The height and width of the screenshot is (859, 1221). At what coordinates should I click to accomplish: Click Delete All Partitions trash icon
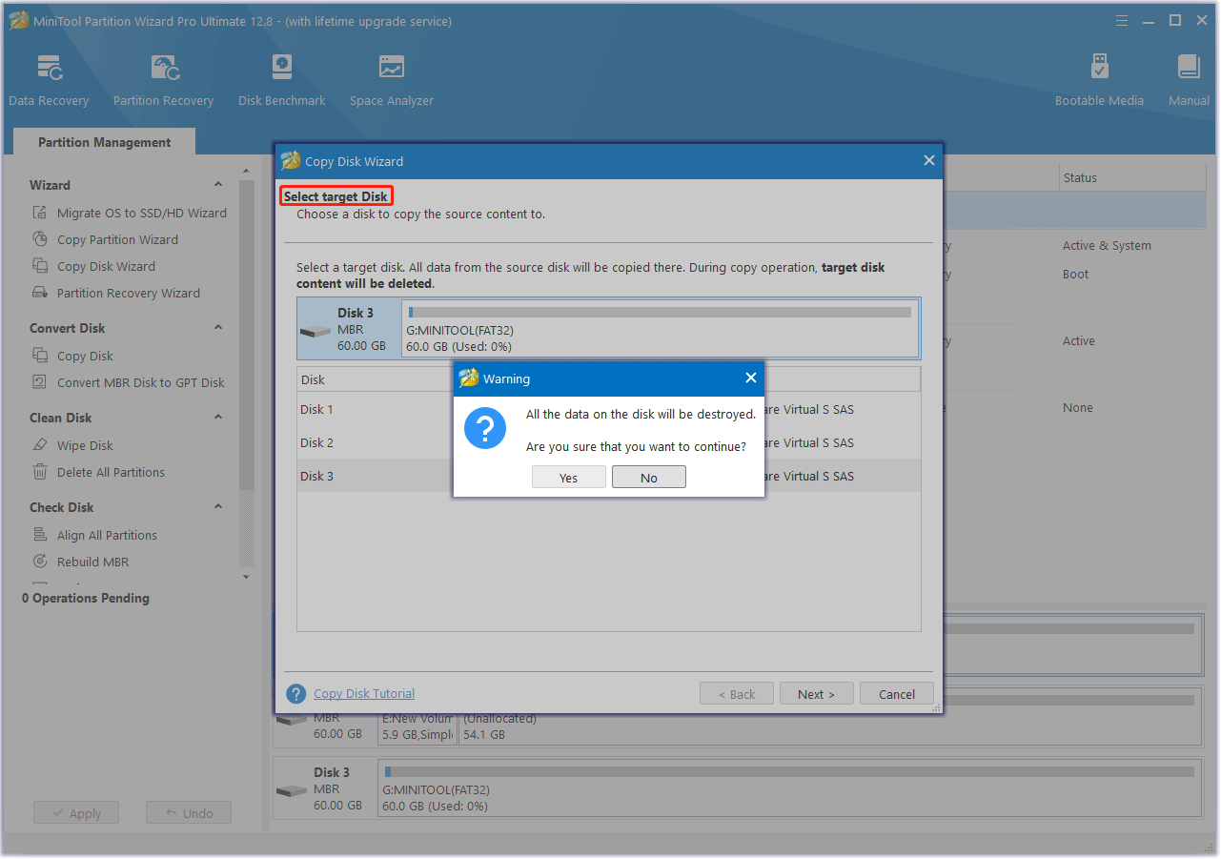click(40, 472)
